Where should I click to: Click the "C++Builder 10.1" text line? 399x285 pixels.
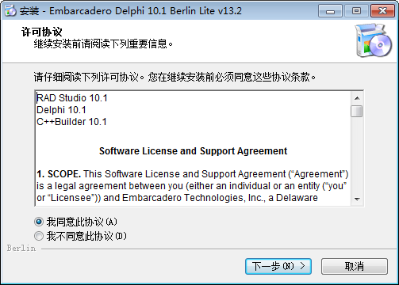coord(71,122)
